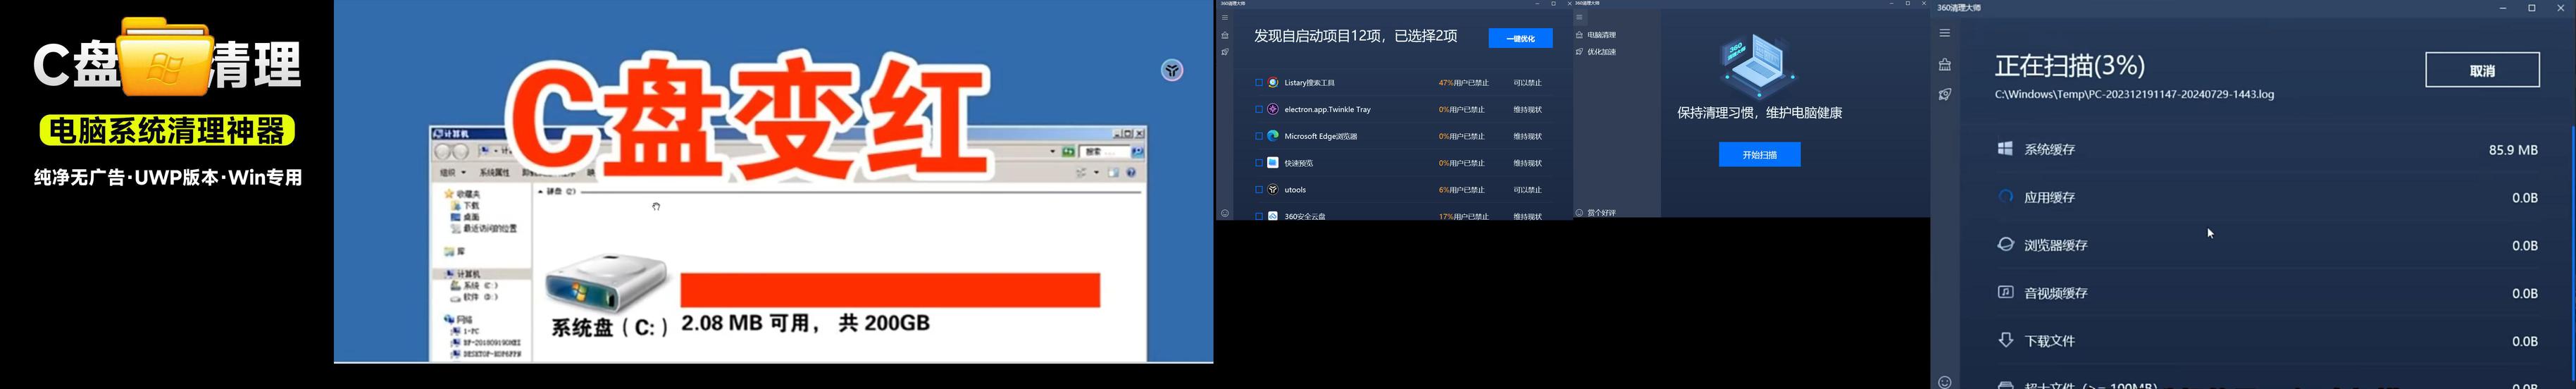Screen dimensions: 2576x389
Task: Click utools app icon
Action: tap(1273, 190)
